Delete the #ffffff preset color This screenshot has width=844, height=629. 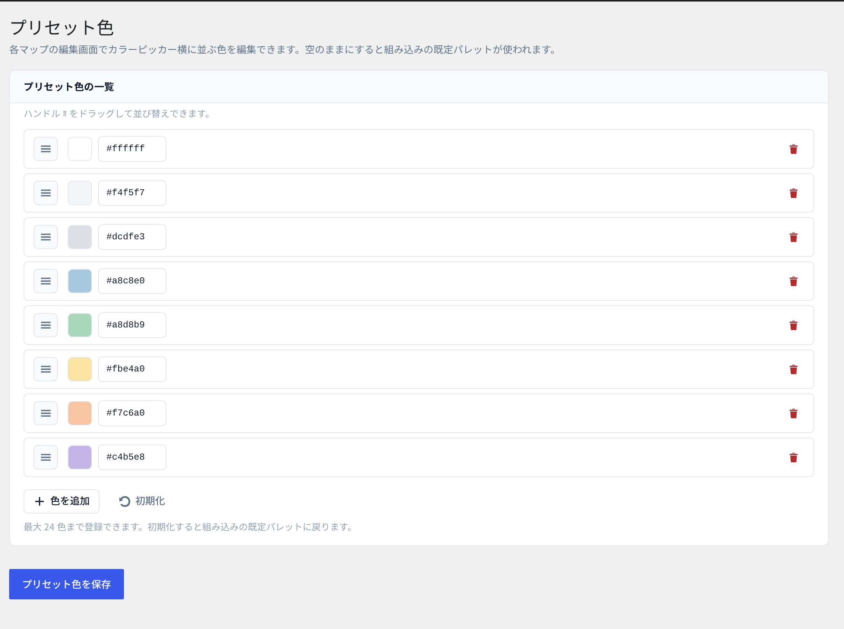tap(793, 149)
